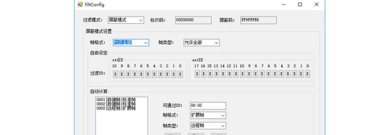The image size is (388, 135).
Task: Click the FiltConfig window title icon
Action: click(x=80, y=4)
